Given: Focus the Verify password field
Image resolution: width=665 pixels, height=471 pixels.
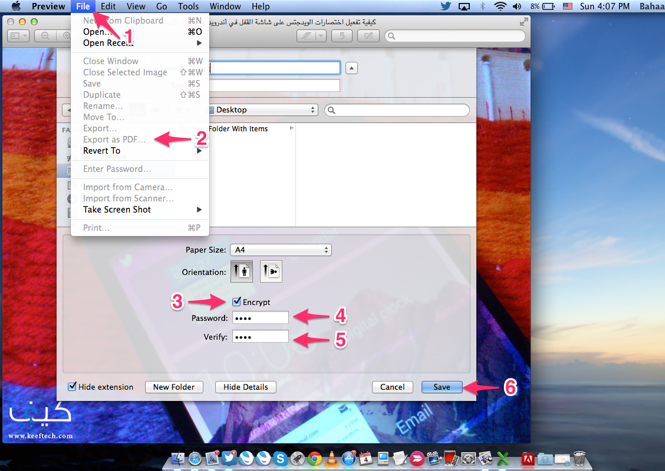Looking at the screenshot, I should pos(261,337).
